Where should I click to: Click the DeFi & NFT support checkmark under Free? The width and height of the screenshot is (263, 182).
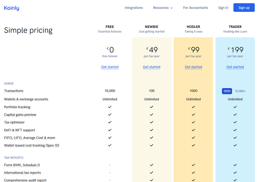[110, 130]
